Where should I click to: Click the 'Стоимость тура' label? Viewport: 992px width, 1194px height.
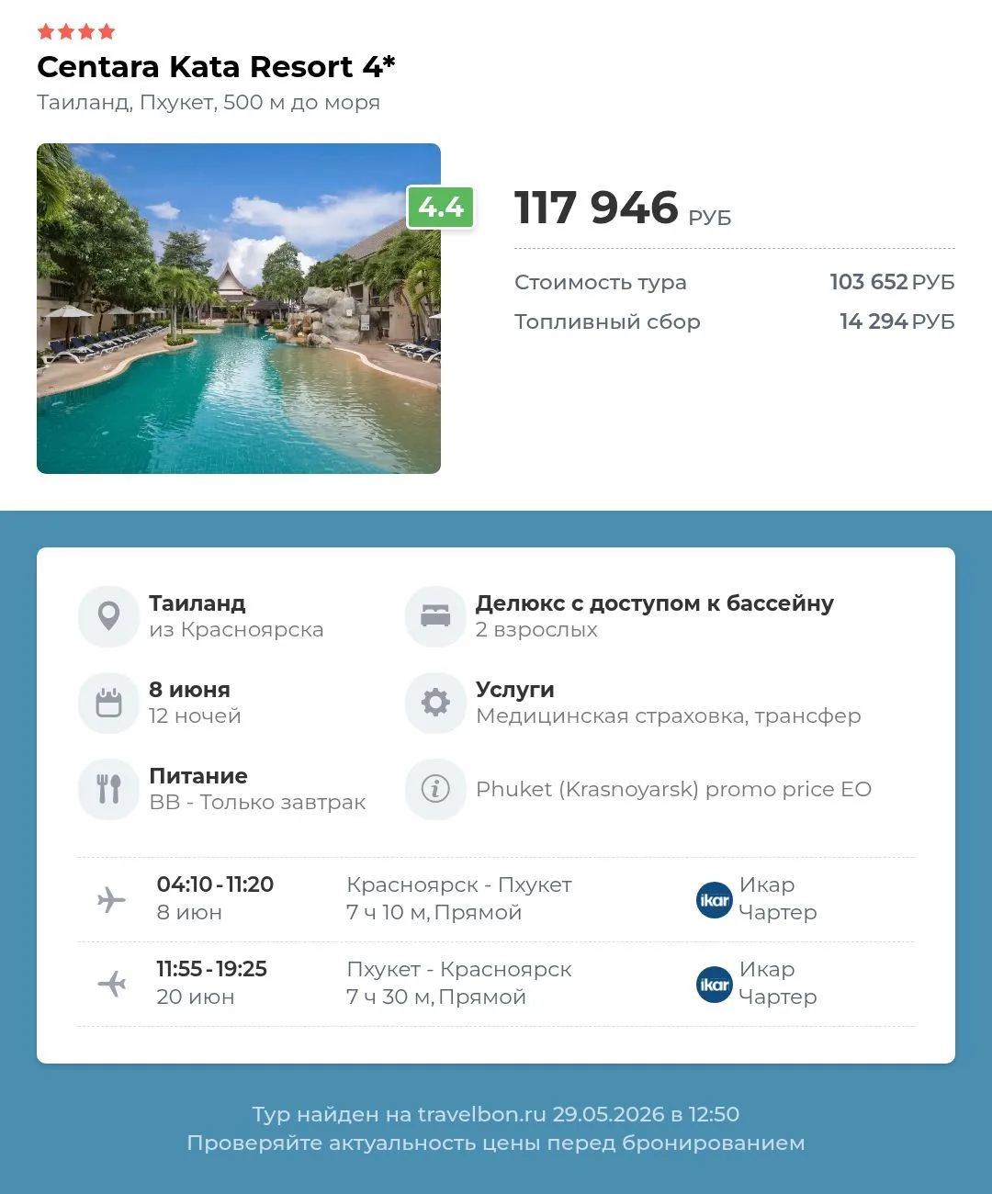click(x=601, y=282)
